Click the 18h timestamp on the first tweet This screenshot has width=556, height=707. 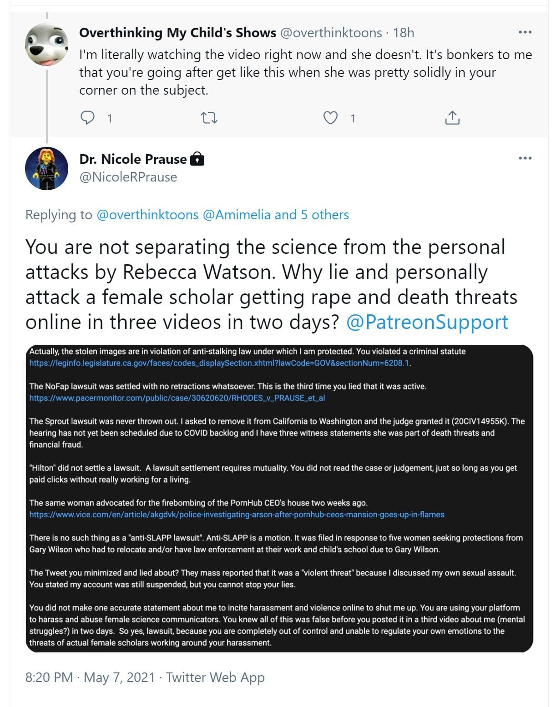click(404, 33)
